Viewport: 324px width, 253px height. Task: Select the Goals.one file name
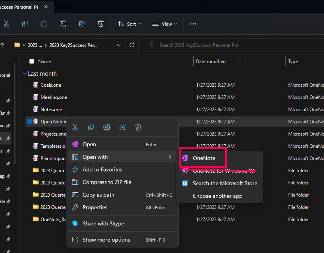pyautogui.click(x=51, y=85)
